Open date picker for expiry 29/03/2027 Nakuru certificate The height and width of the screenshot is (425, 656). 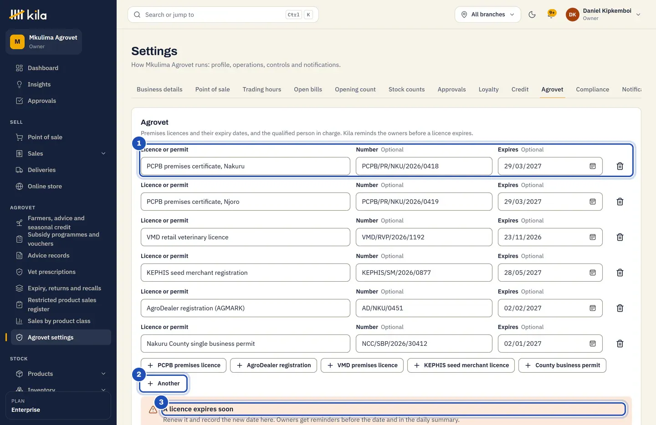(593, 166)
